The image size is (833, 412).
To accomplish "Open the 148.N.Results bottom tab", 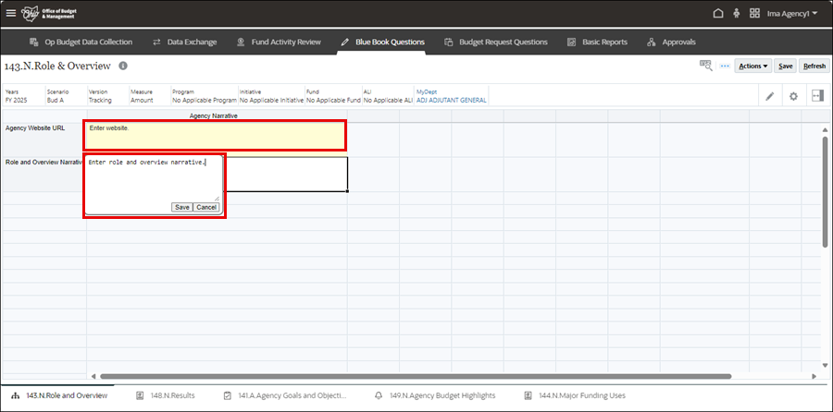I will click(x=166, y=395).
